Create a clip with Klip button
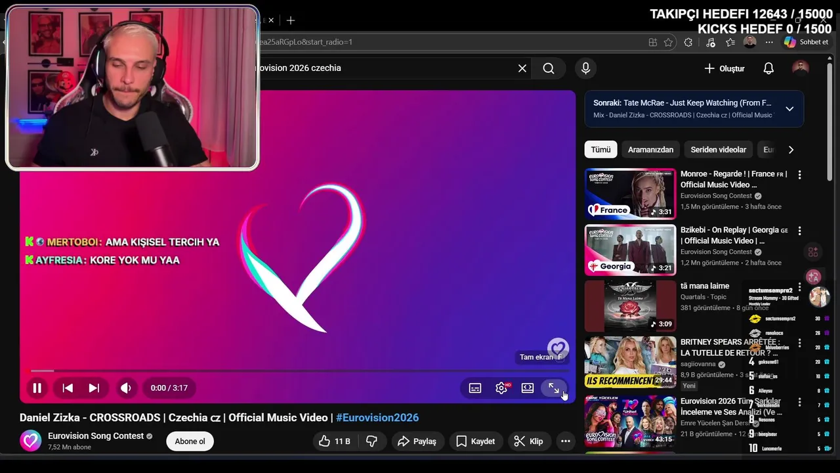This screenshot has height=473, width=840. click(528, 441)
